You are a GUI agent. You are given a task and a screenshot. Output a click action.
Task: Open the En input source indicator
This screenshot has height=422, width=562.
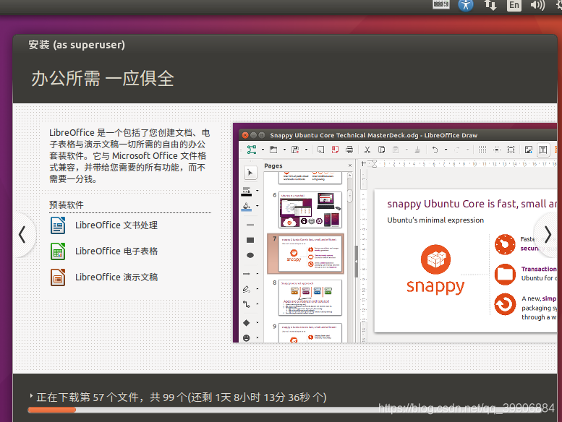(x=514, y=5)
